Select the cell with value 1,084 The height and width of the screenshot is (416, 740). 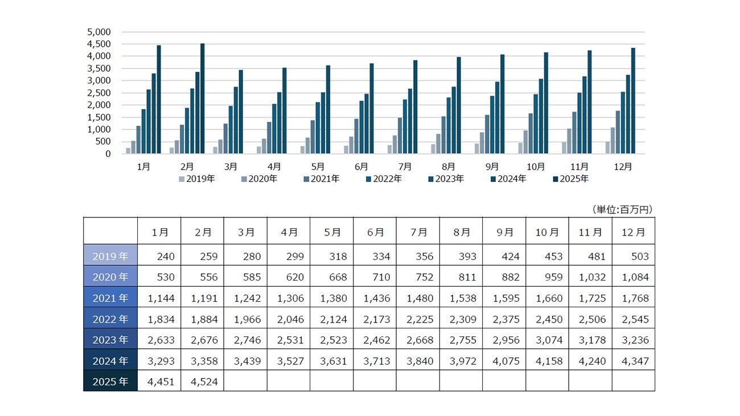point(634,277)
